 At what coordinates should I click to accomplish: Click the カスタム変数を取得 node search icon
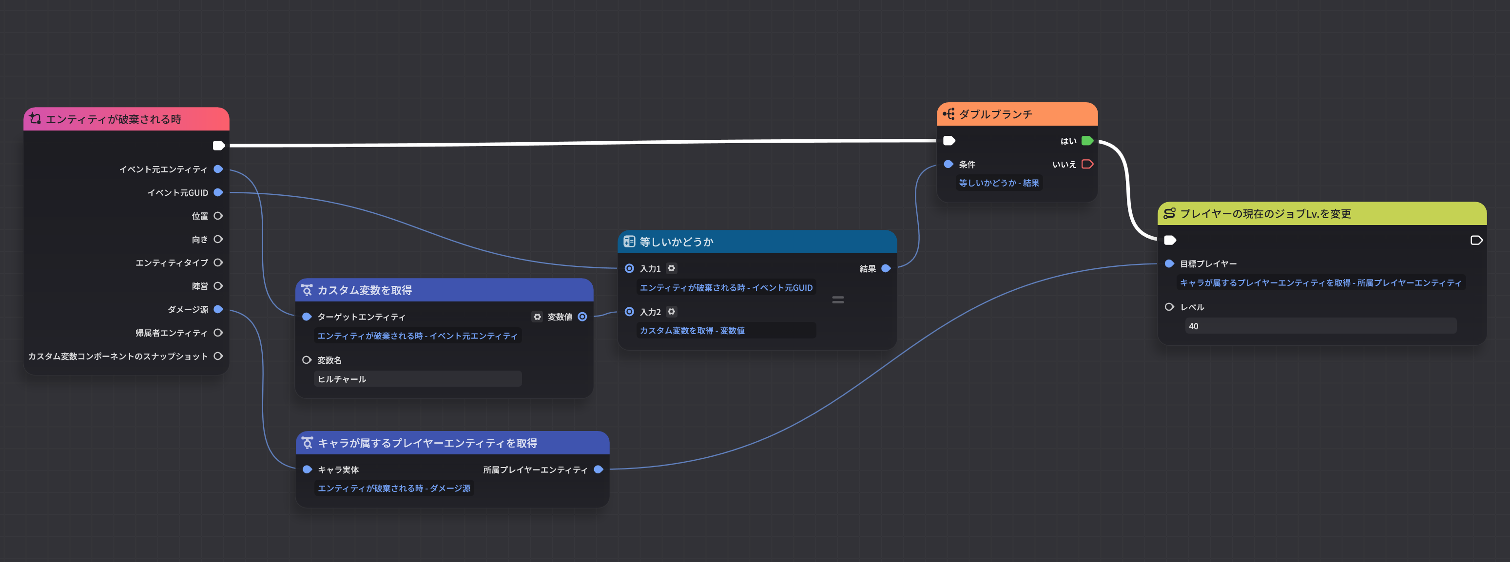(x=307, y=290)
